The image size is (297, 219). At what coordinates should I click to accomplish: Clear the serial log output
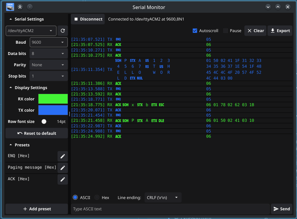click(256, 31)
